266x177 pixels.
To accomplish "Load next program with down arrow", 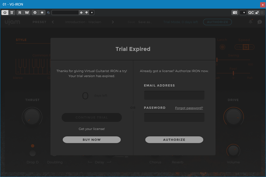I will point(86,13).
